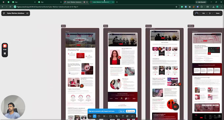Click the Sign up button
The width and height of the screenshot is (224, 120).
[122, 111]
